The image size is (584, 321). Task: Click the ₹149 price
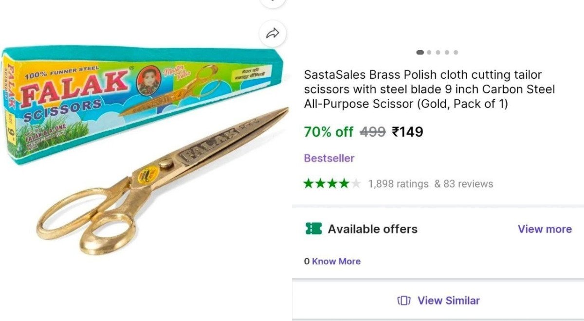coord(408,132)
